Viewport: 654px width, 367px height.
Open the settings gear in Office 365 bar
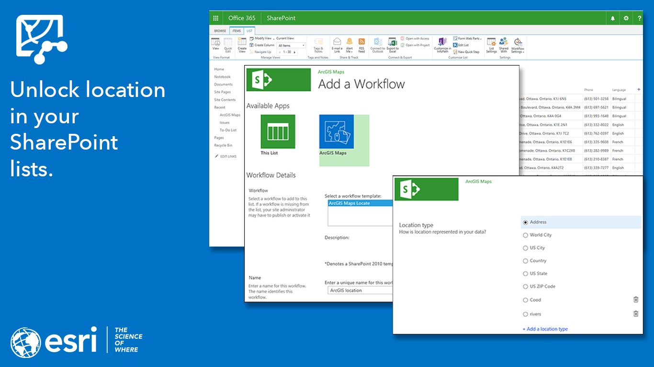626,18
